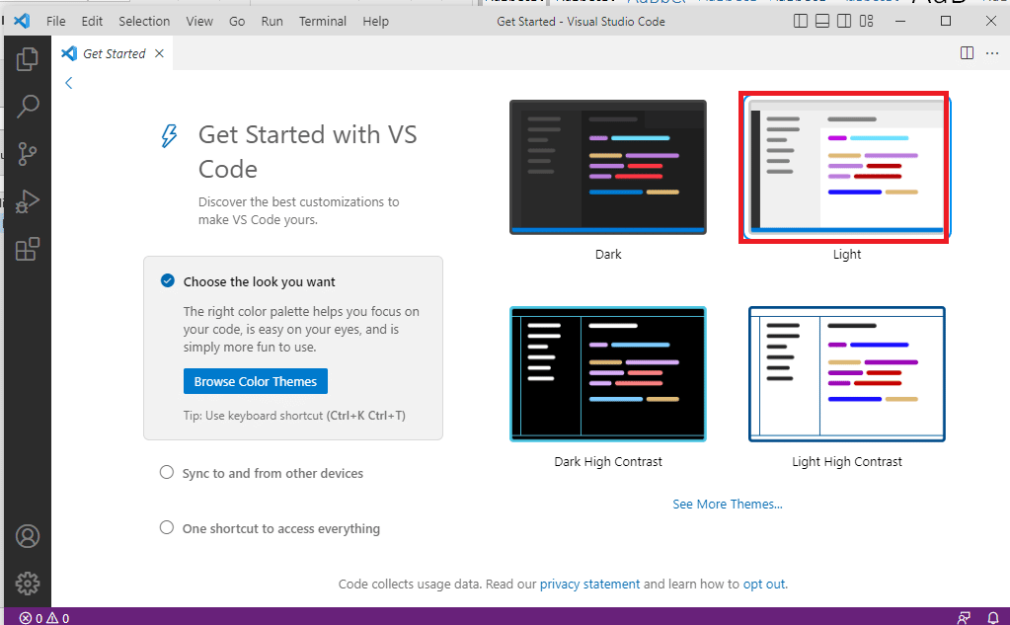Toggle primary side bar layout icon

pyautogui.click(x=801, y=22)
